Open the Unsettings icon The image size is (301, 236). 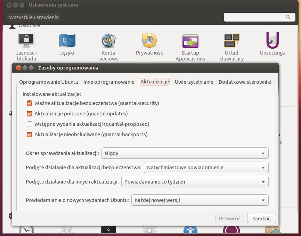point(272,40)
